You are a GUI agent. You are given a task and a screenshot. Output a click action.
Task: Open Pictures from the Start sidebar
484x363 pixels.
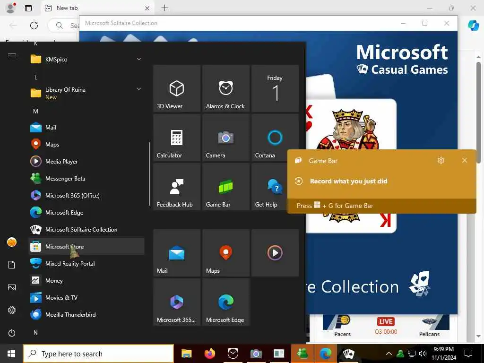tap(12, 287)
